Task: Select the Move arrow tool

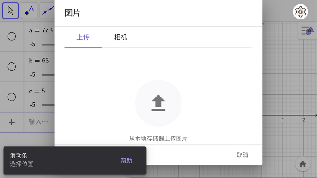Action: point(10,11)
